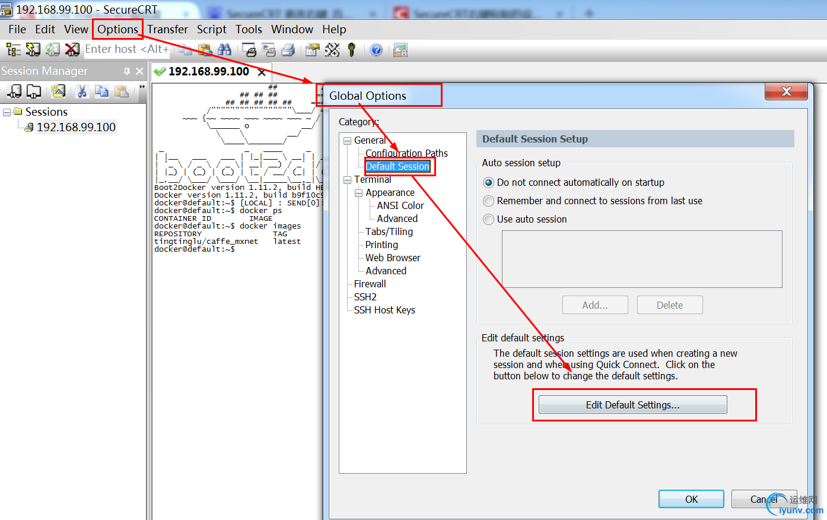This screenshot has width=827, height=520.
Task: Click the Quick Connect lightning icon
Action: pyautogui.click(x=33, y=50)
